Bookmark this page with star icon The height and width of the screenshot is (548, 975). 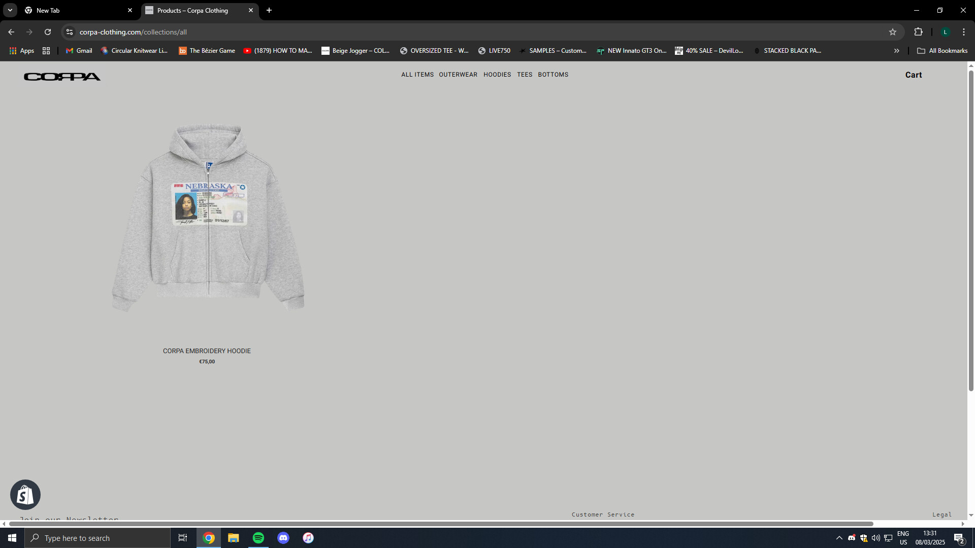(x=893, y=32)
